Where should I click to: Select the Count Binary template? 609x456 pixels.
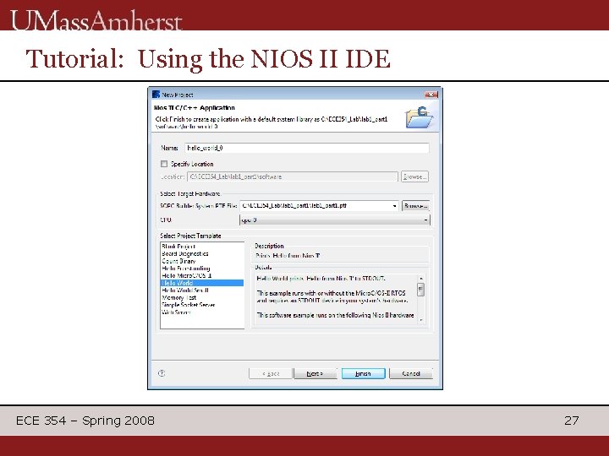click(x=202, y=261)
